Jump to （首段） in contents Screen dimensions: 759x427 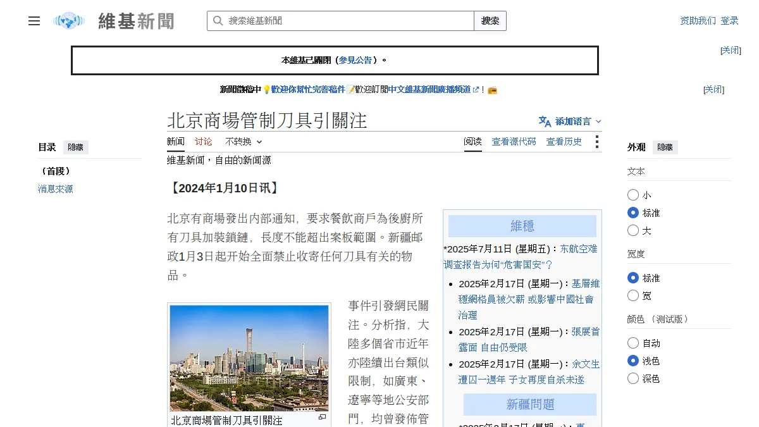(56, 171)
